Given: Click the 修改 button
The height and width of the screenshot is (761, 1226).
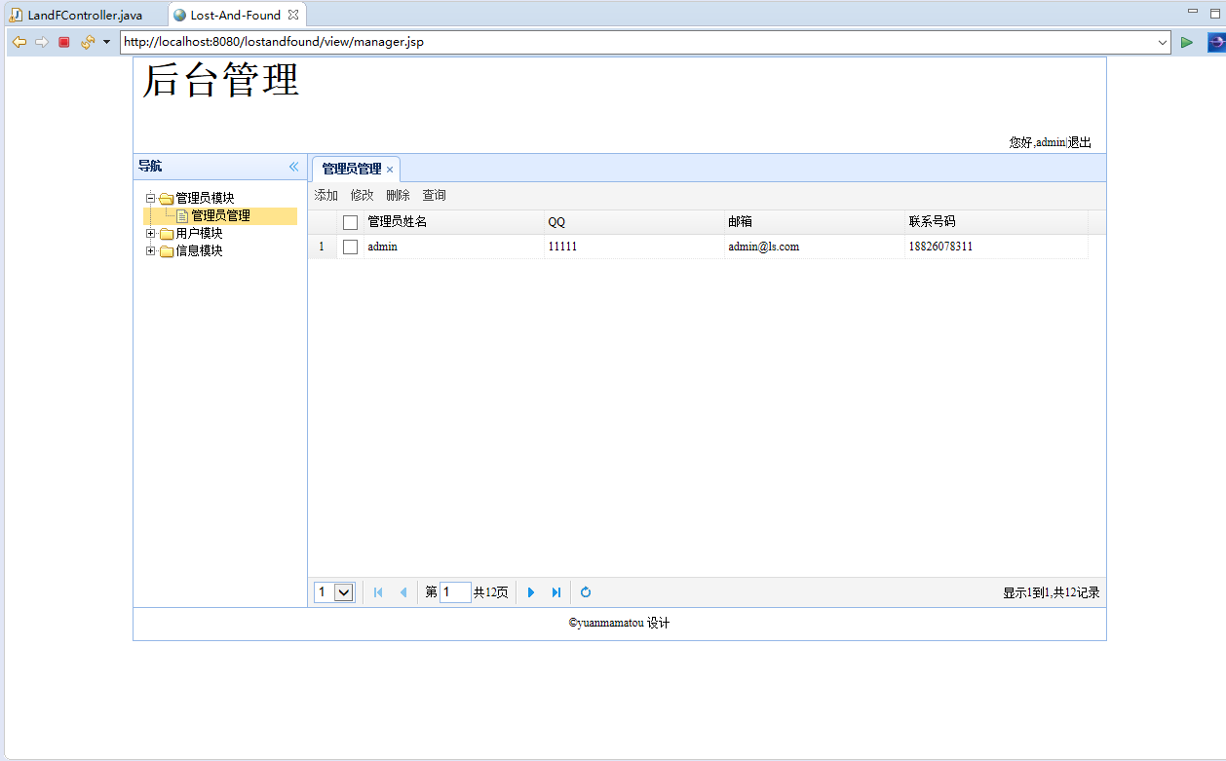Looking at the screenshot, I should click(x=362, y=195).
